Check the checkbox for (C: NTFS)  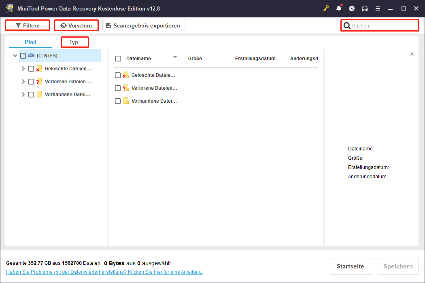click(23, 55)
